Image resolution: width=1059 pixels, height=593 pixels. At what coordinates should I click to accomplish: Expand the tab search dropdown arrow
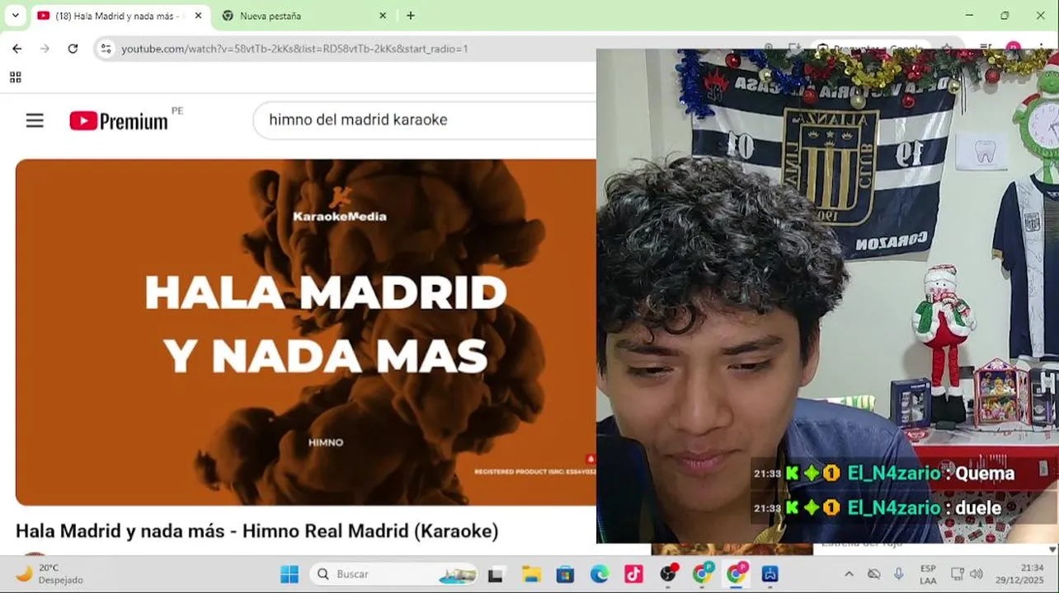[x=15, y=16]
